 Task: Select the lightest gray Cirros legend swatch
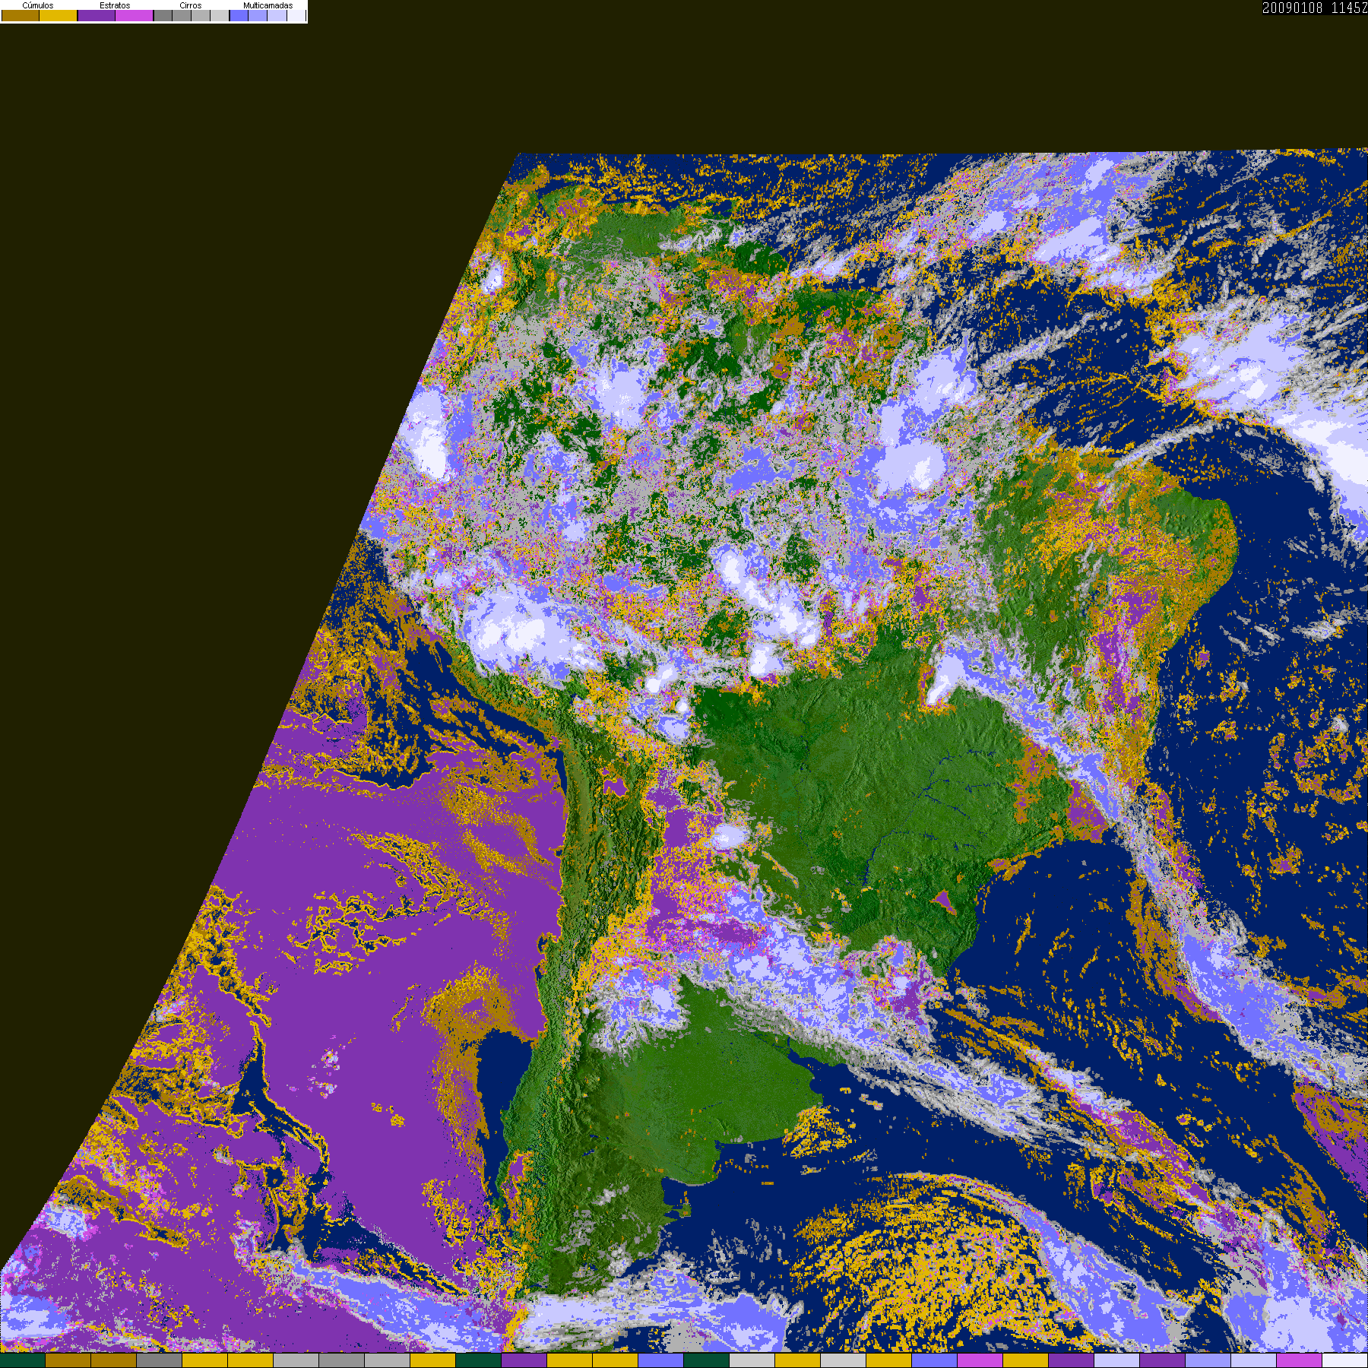pos(220,15)
